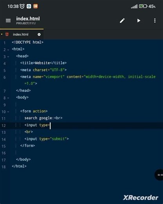Viewport: 163px width, 204px height.
Task: Click the PROJECT/111/ path text
Action: [x=26, y=24]
